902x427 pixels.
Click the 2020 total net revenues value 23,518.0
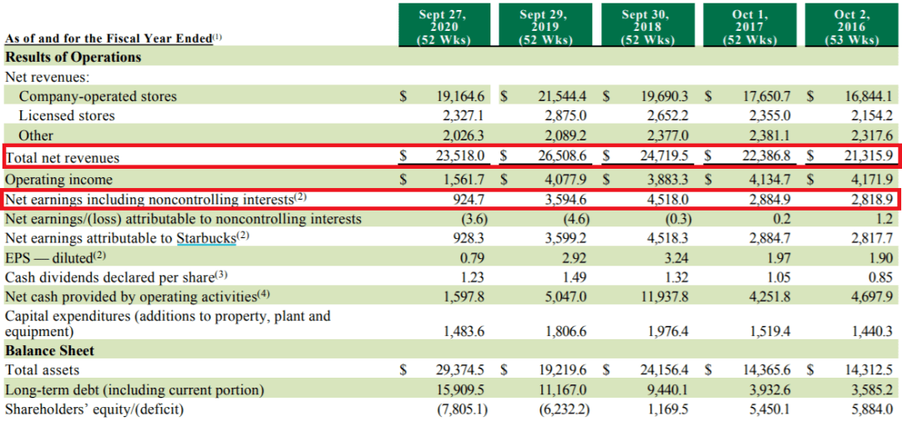tap(463, 156)
